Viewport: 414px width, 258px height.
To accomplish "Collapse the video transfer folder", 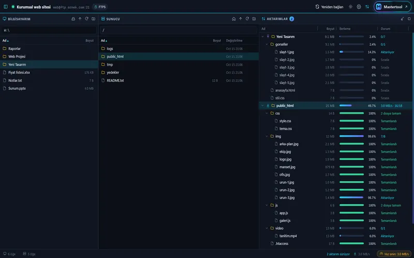I will pyautogui.click(x=267, y=228).
